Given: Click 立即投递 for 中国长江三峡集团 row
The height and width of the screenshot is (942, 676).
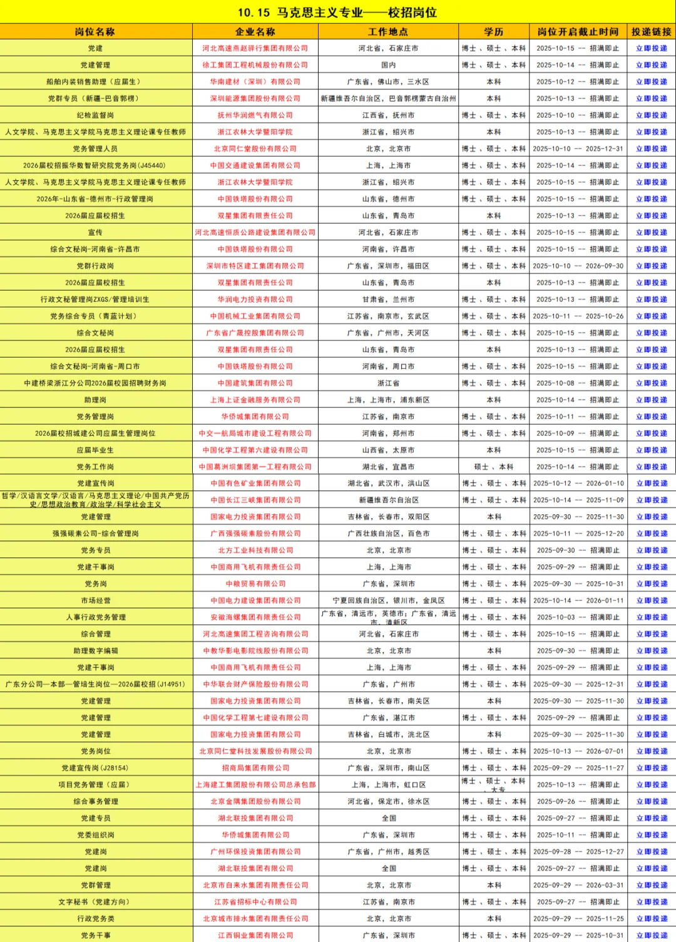Looking at the screenshot, I should tap(652, 500).
